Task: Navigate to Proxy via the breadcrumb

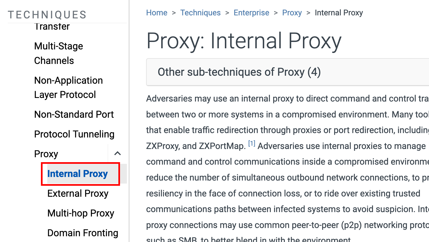Action: pos(292,13)
